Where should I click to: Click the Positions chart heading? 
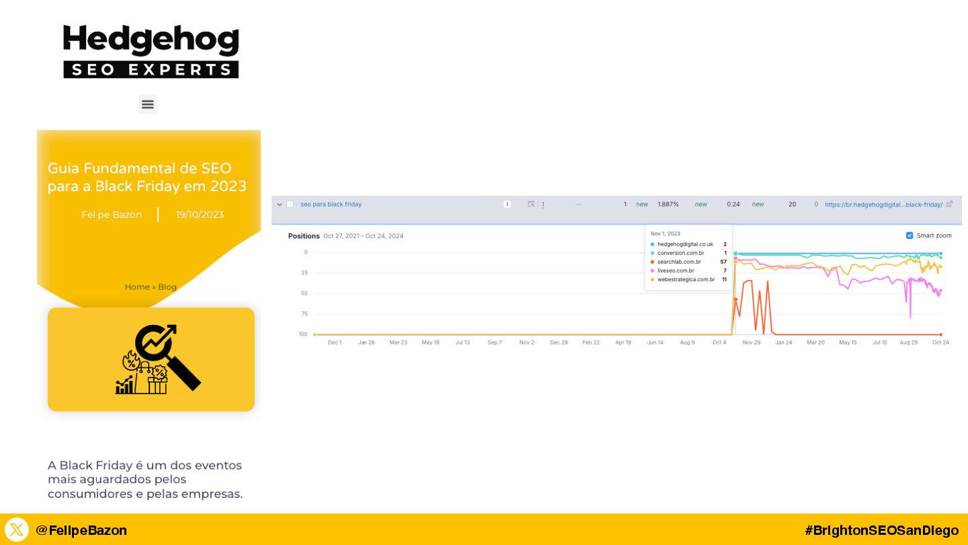click(x=304, y=236)
